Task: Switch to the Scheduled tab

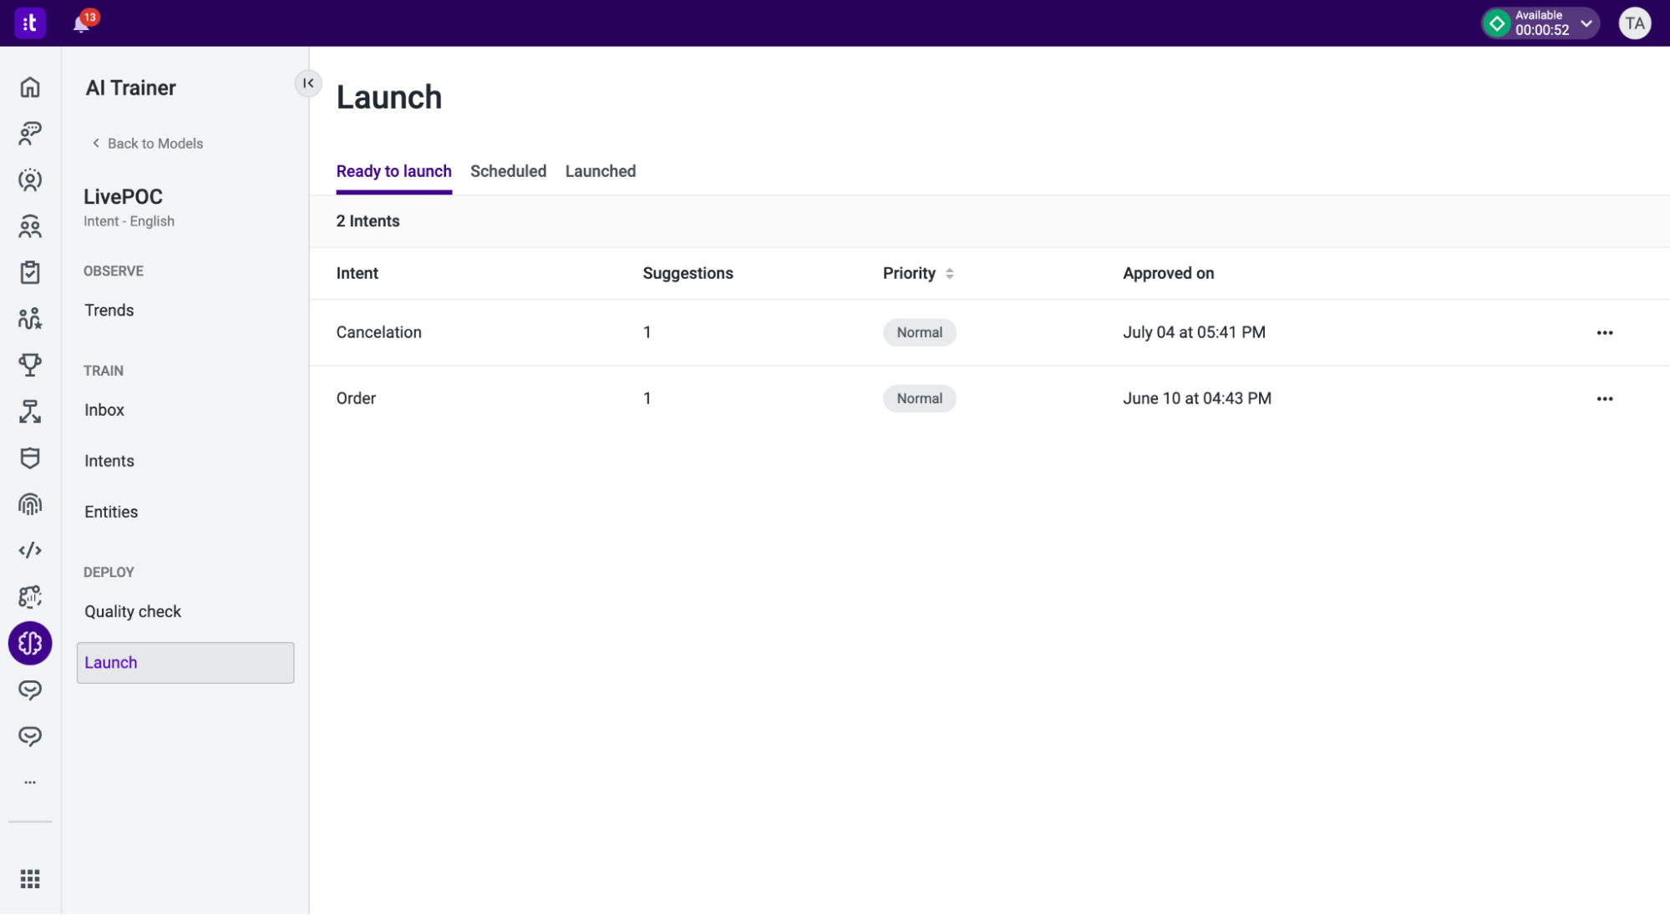Action: coord(508,171)
